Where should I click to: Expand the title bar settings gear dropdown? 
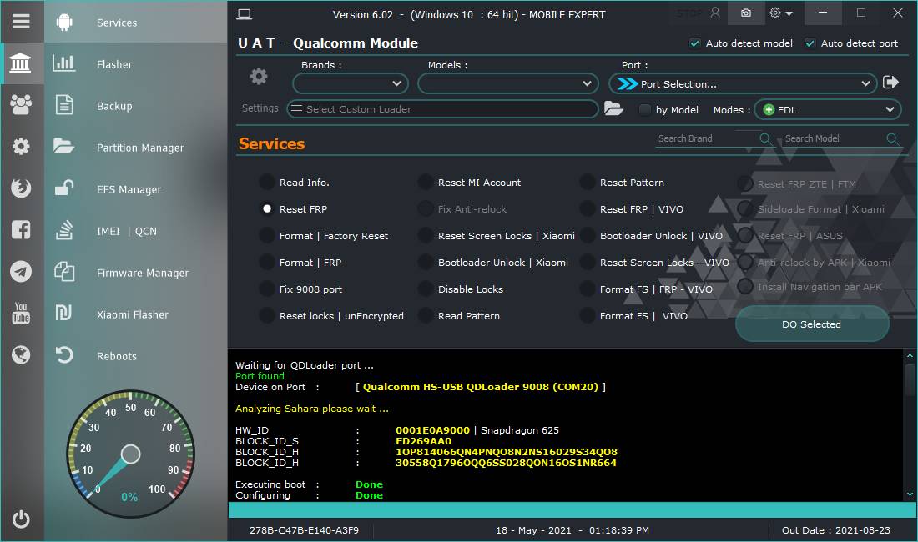click(782, 13)
